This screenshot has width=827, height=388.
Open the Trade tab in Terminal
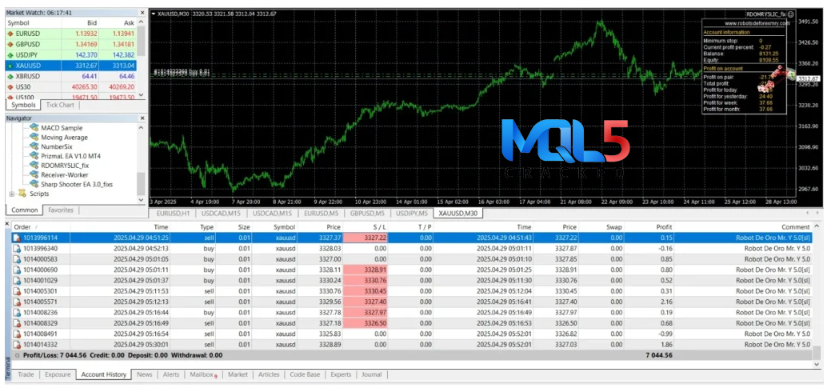tap(26, 374)
